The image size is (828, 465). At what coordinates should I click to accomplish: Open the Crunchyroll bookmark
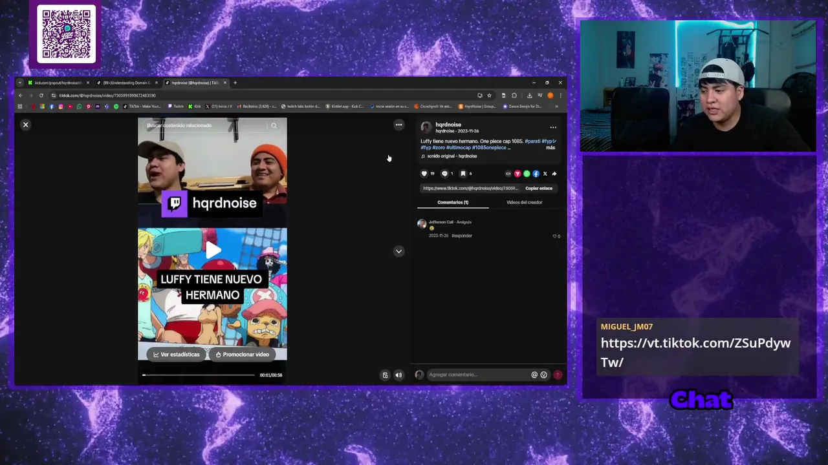(x=433, y=107)
